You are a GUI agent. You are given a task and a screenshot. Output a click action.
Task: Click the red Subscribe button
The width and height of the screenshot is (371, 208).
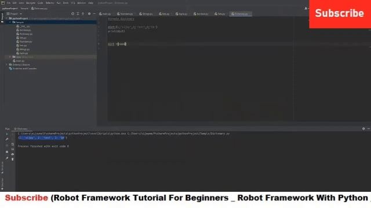(x=340, y=14)
